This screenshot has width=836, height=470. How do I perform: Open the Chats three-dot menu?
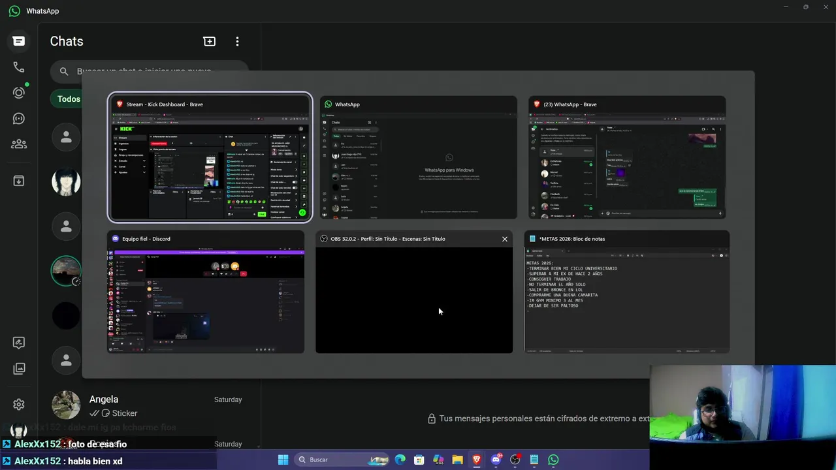[237, 41]
